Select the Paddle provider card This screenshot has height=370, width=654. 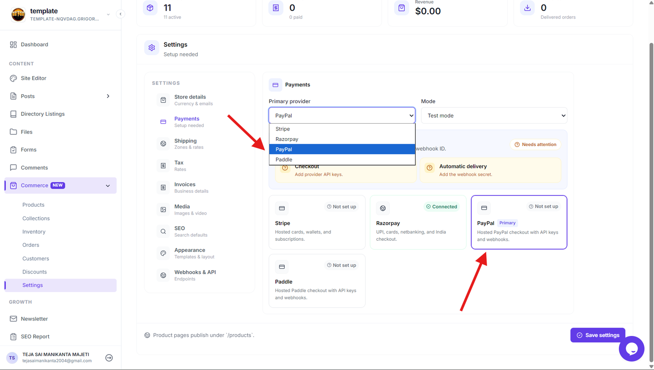click(x=317, y=281)
